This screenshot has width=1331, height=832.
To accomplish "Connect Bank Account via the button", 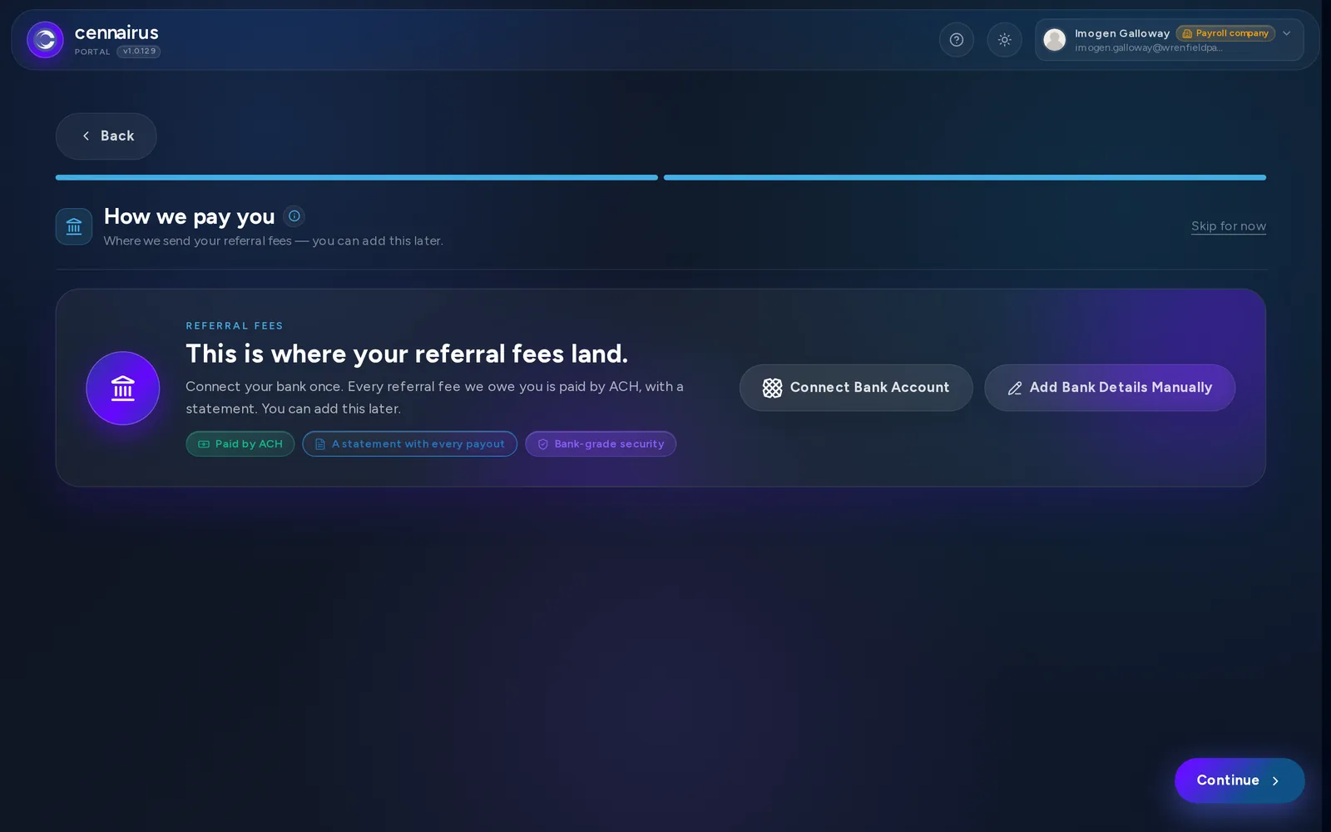I will [x=856, y=388].
